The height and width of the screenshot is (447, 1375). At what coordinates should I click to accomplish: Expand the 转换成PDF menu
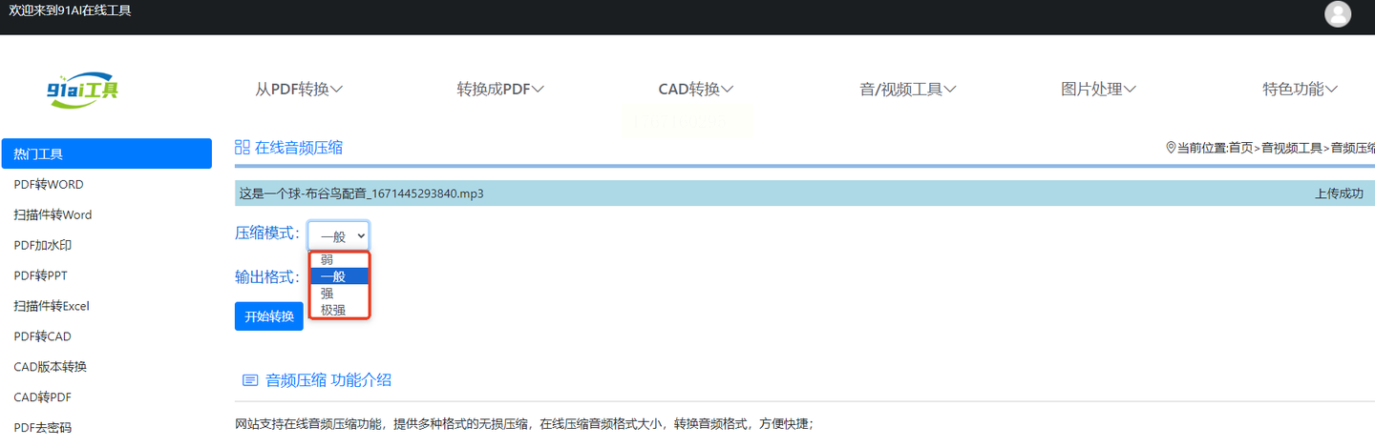[500, 89]
